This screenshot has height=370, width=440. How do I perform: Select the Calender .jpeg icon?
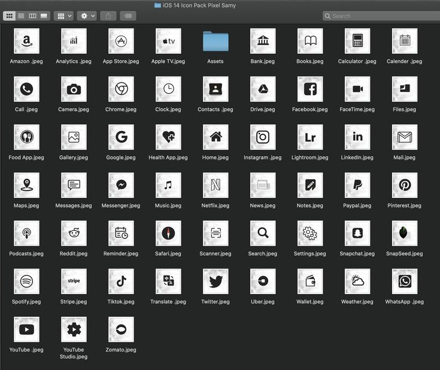(x=405, y=41)
